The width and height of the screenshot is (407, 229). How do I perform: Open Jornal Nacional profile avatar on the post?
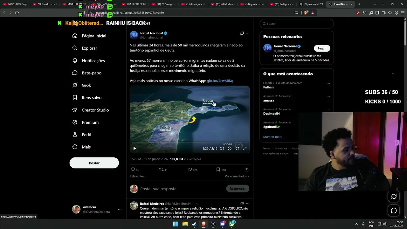[x=134, y=35]
